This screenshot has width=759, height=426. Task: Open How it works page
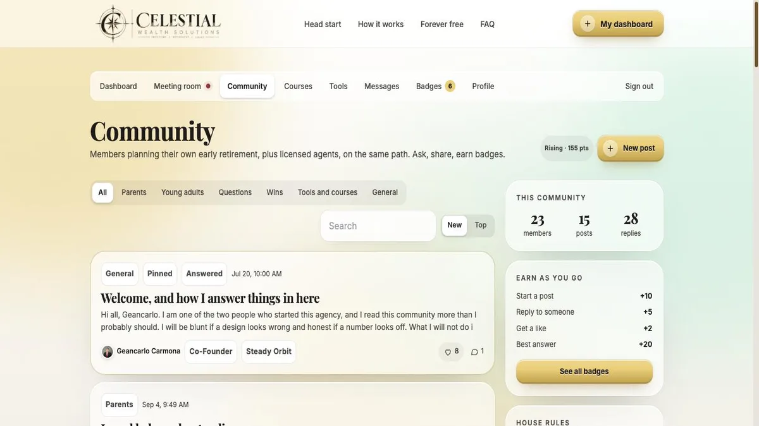coord(381,24)
